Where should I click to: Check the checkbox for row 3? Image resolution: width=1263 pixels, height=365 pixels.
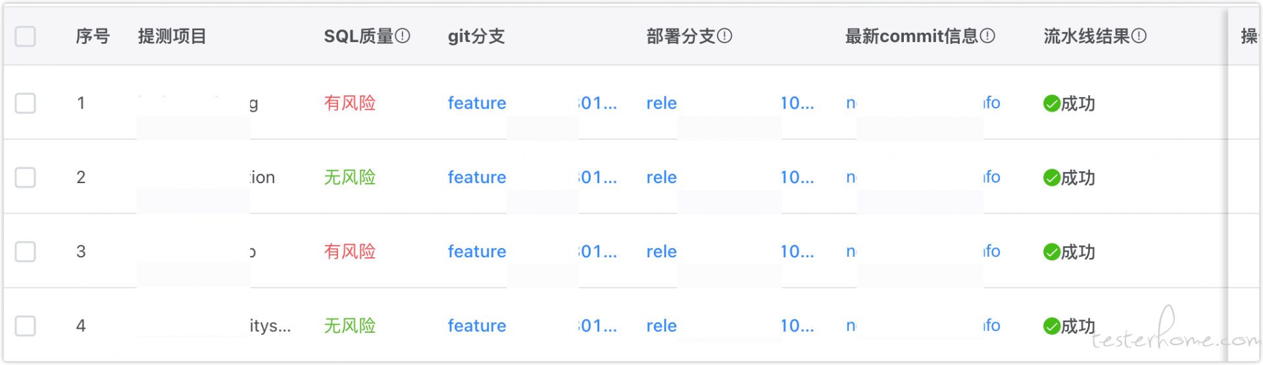[26, 251]
